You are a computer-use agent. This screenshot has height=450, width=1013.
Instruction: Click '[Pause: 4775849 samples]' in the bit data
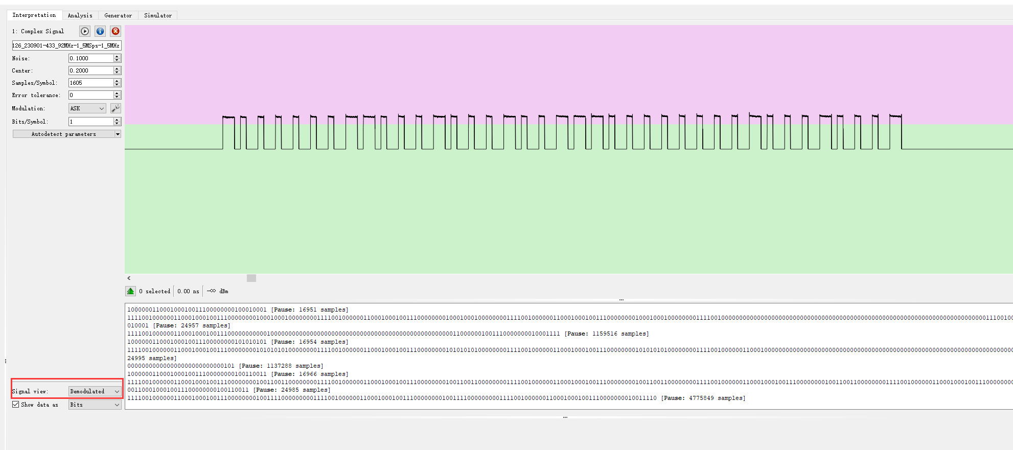[x=703, y=398]
